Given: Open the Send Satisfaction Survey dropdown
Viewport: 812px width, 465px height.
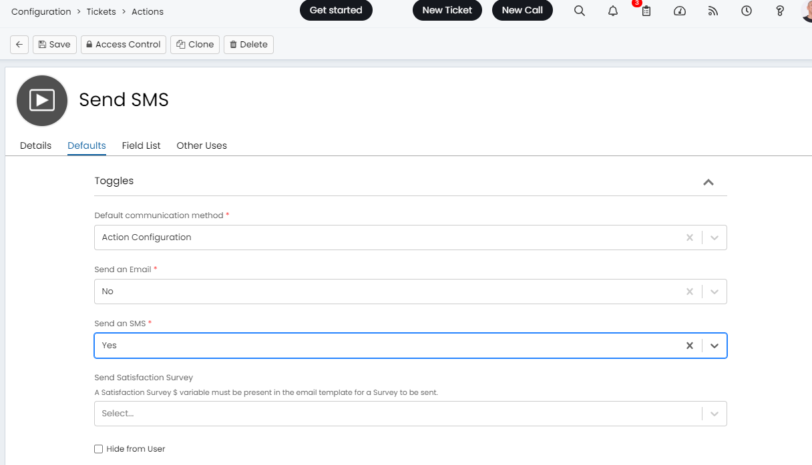Looking at the screenshot, I should (x=410, y=414).
